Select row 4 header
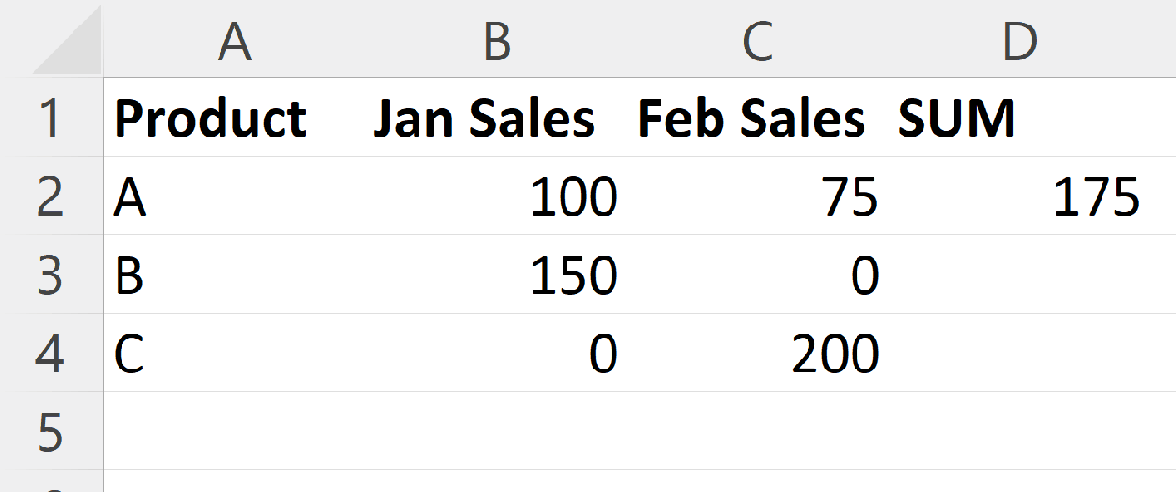 [x=51, y=354]
